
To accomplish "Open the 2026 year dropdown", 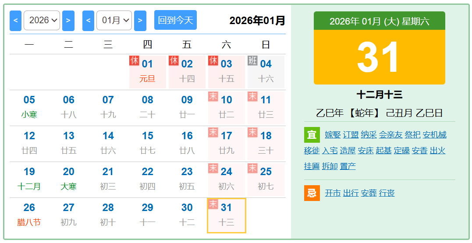I will coord(42,21).
